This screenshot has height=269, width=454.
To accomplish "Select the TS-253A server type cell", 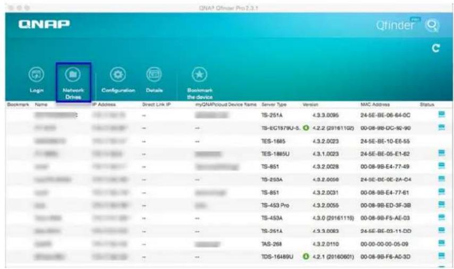I will tap(272, 180).
